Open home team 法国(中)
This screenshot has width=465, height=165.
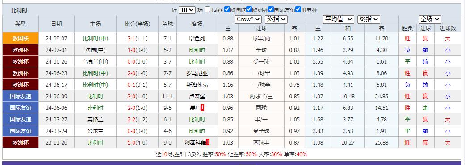(95, 50)
